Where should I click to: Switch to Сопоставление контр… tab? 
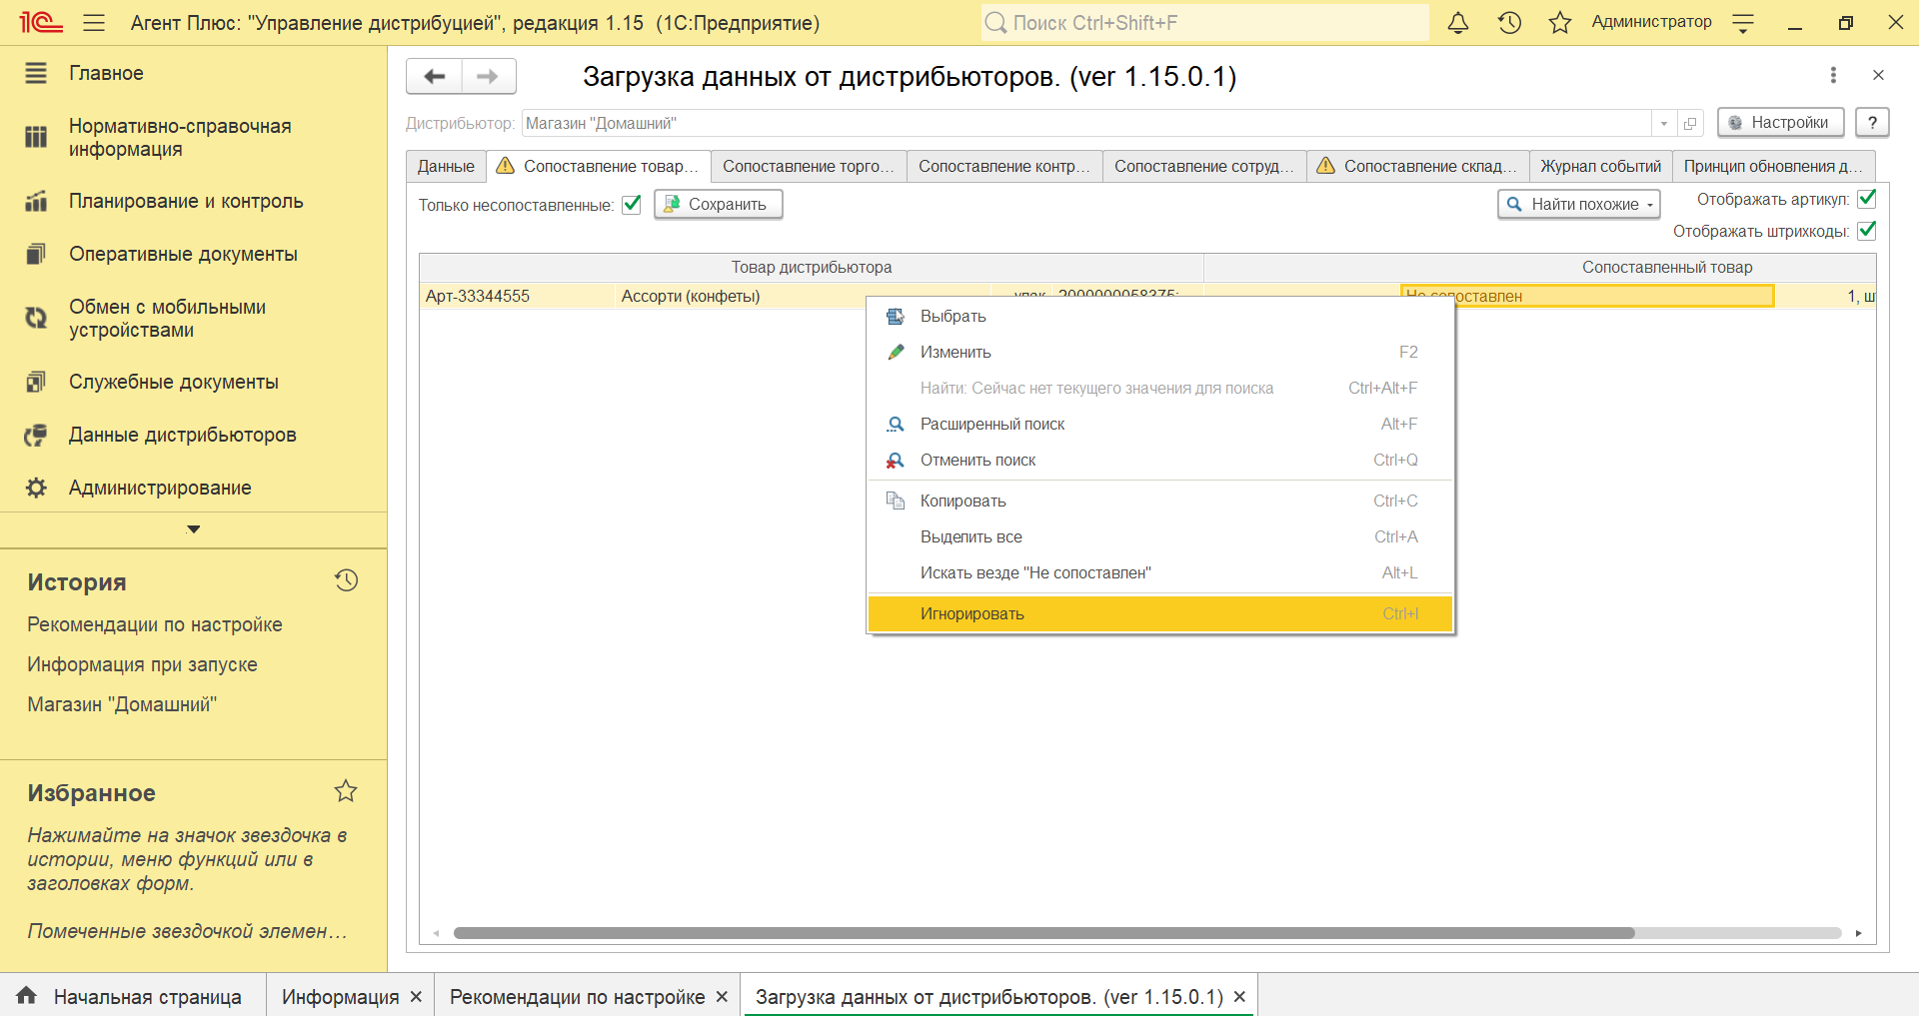[1004, 166]
